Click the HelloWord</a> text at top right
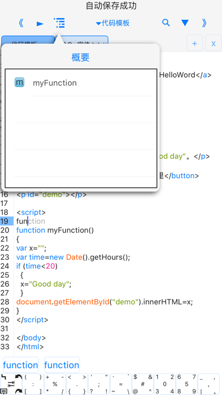The height and width of the screenshot is (395, 222). [x=186, y=75]
